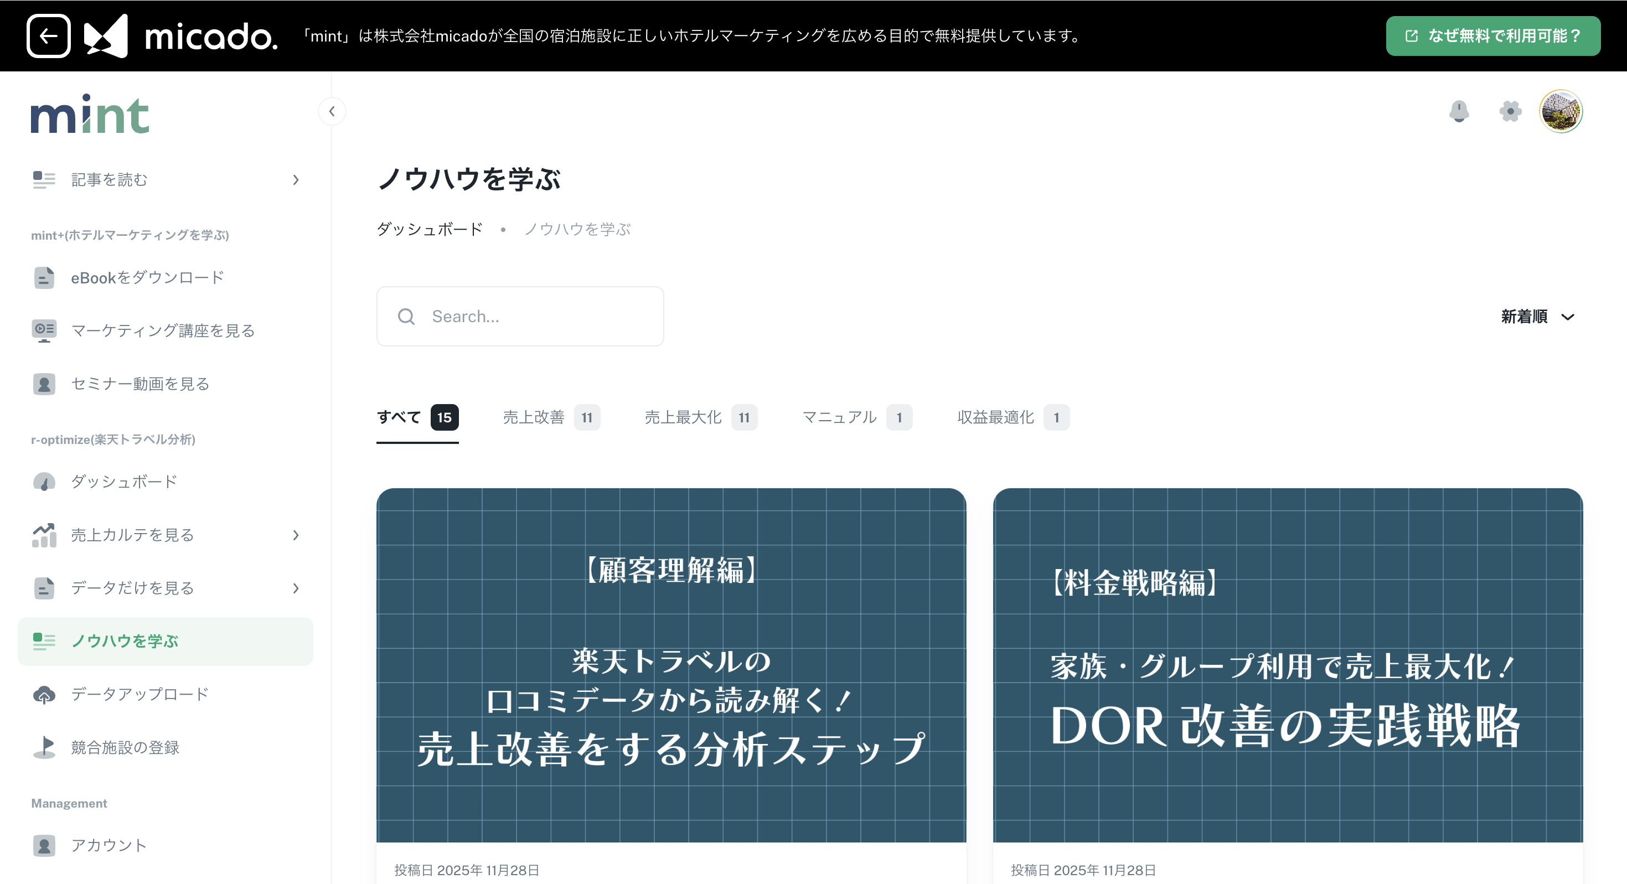1627x884 pixels.
Task: Select the マニュアル tab
Action: pyautogui.click(x=856, y=417)
